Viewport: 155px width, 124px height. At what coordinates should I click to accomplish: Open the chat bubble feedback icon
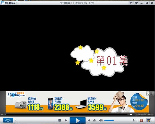pos(131,3)
